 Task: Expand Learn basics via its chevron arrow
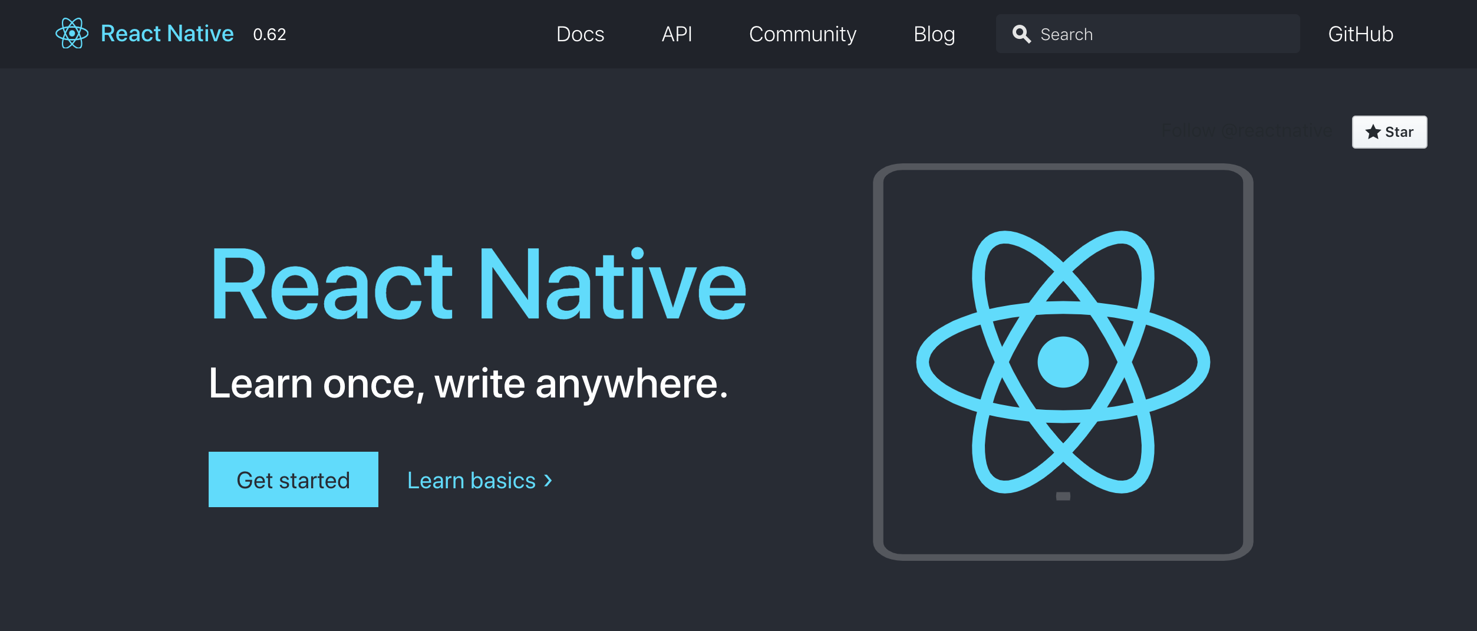click(548, 480)
